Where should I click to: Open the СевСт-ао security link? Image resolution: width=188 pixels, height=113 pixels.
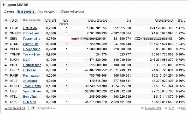tap(30, 28)
